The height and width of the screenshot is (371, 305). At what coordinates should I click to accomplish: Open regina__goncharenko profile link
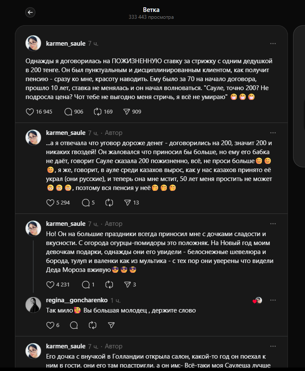point(77,300)
